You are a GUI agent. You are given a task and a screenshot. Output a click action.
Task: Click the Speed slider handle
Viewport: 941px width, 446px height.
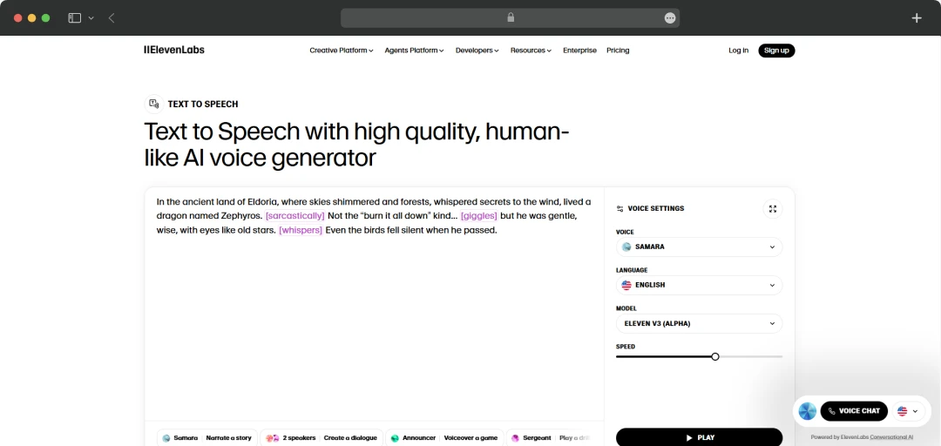pos(714,356)
